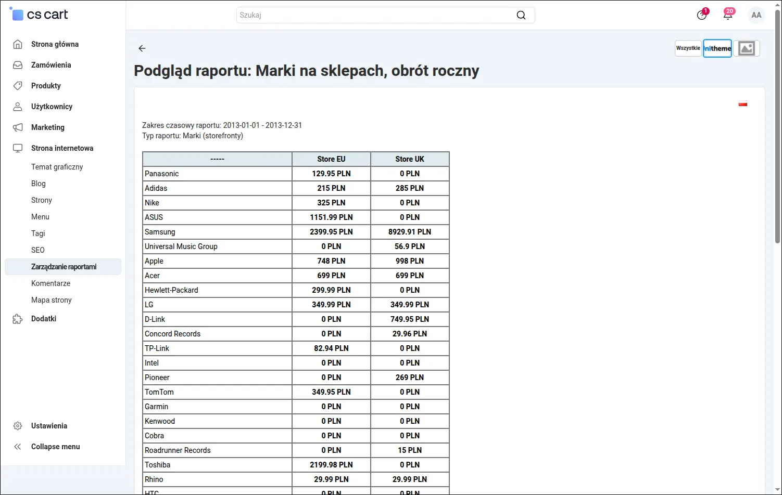Image resolution: width=782 pixels, height=495 pixels.
Task: Click Apple's Store EU value 748 PLN
Action: [332, 261]
